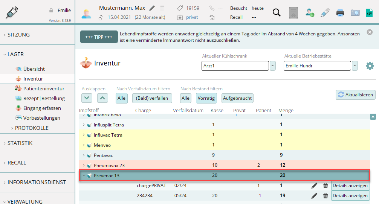This screenshot has width=379, height=204.
Task: Show details for chargePRIVAT batch
Action: pyautogui.click(x=350, y=186)
